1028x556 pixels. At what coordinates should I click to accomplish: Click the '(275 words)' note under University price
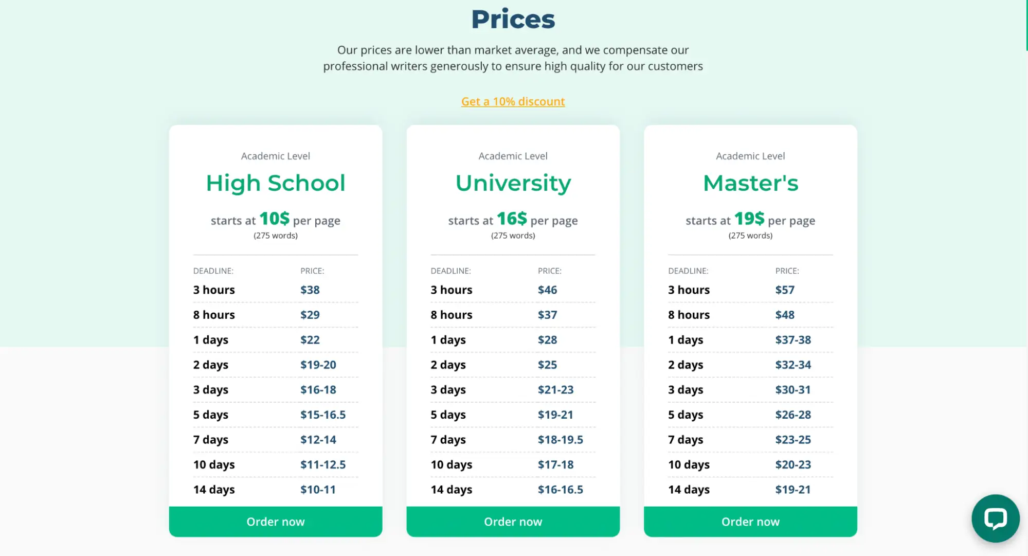[512, 236]
